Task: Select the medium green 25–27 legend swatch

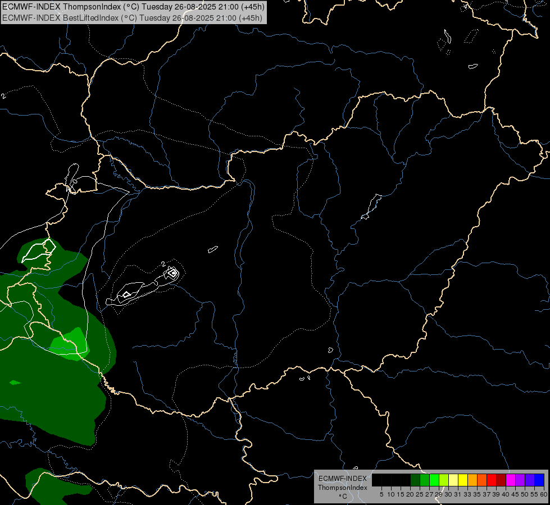Action: point(425,480)
